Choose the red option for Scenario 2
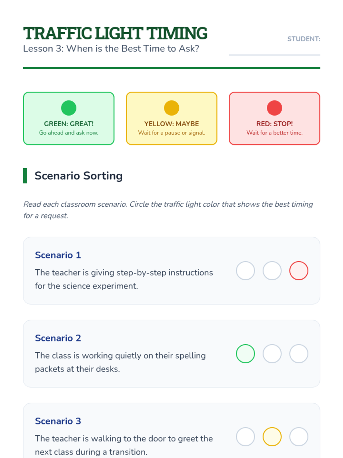The image size is (343, 458). [x=299, y=354]
